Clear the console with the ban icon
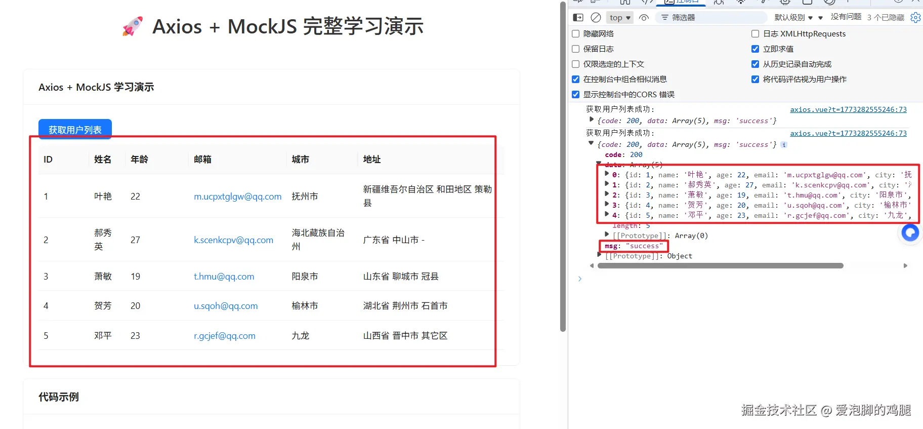Screen dimensions: 923x429 pos(596,18)
